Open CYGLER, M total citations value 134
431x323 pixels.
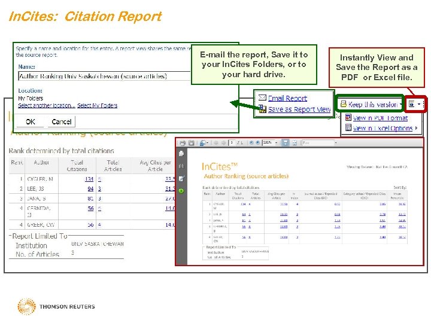tap(89, 179)
